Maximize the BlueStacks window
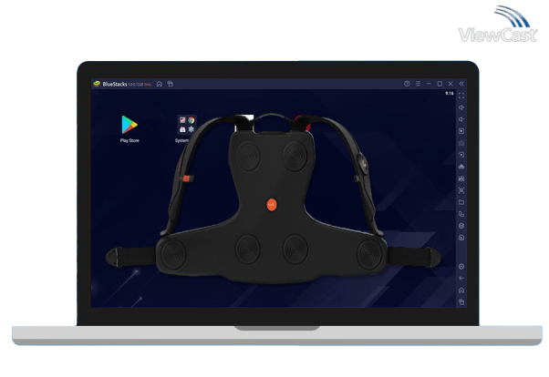Viewport: 549px width, 377px height. coord(440,84)
